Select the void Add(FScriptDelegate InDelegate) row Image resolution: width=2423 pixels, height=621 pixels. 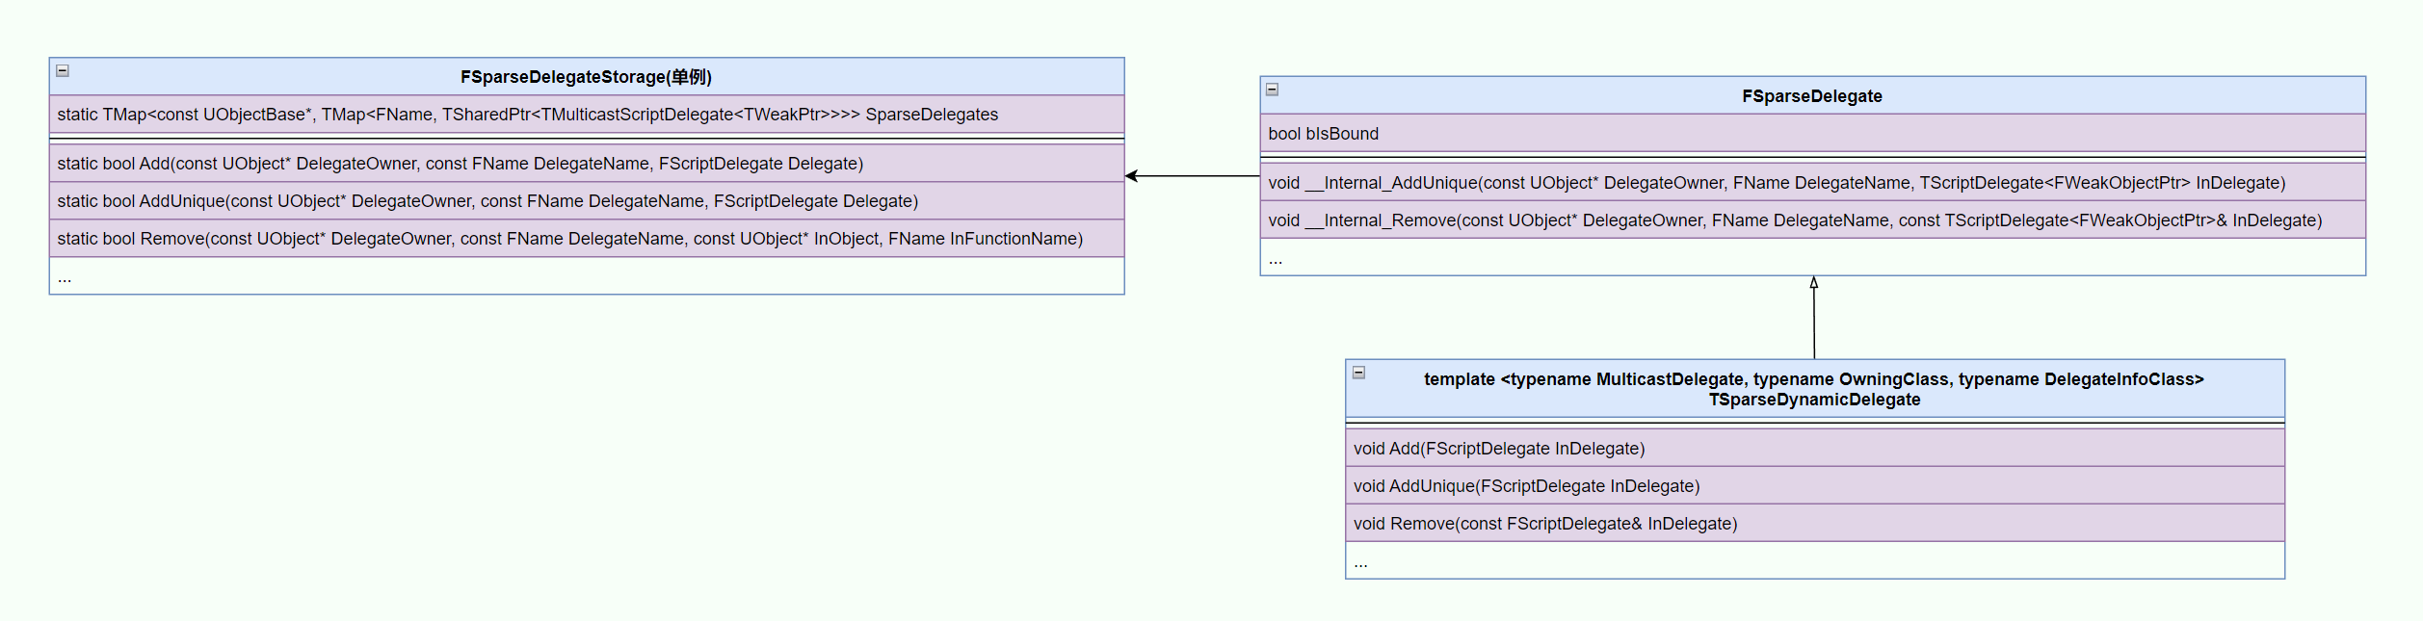pos(1499,449)
